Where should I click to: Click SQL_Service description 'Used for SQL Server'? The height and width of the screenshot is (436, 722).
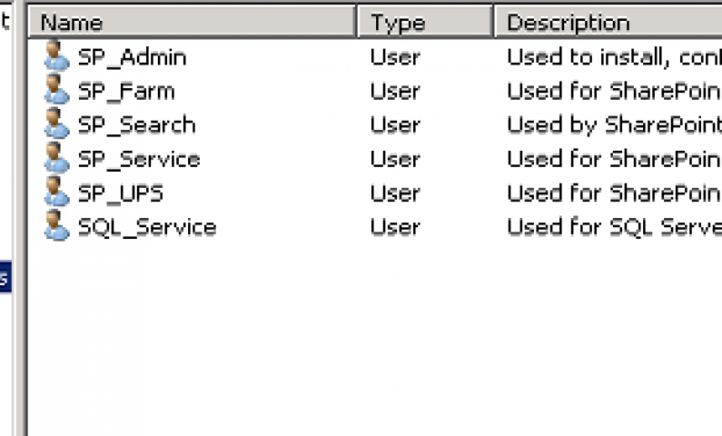615,227
